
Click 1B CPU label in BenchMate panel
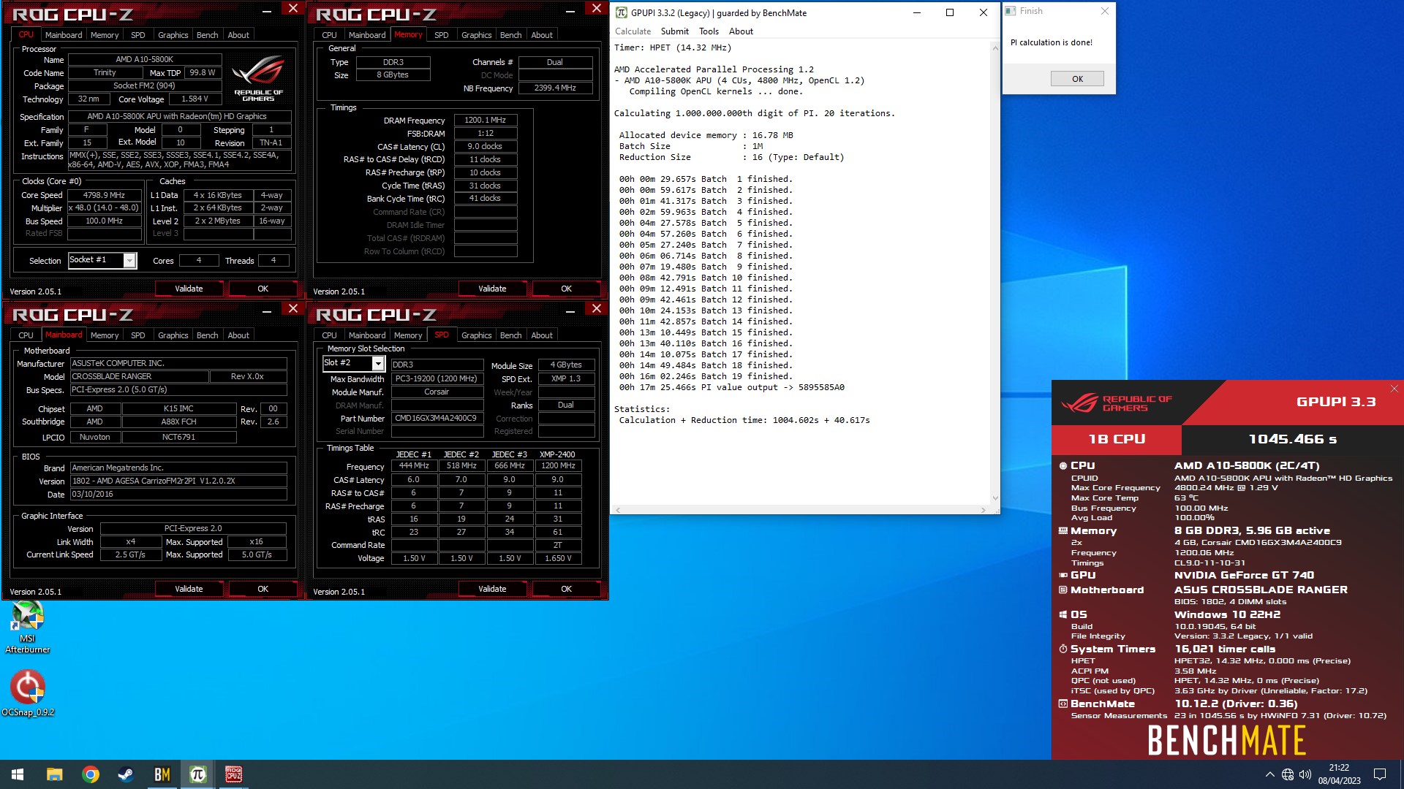tap(1117, 439)
